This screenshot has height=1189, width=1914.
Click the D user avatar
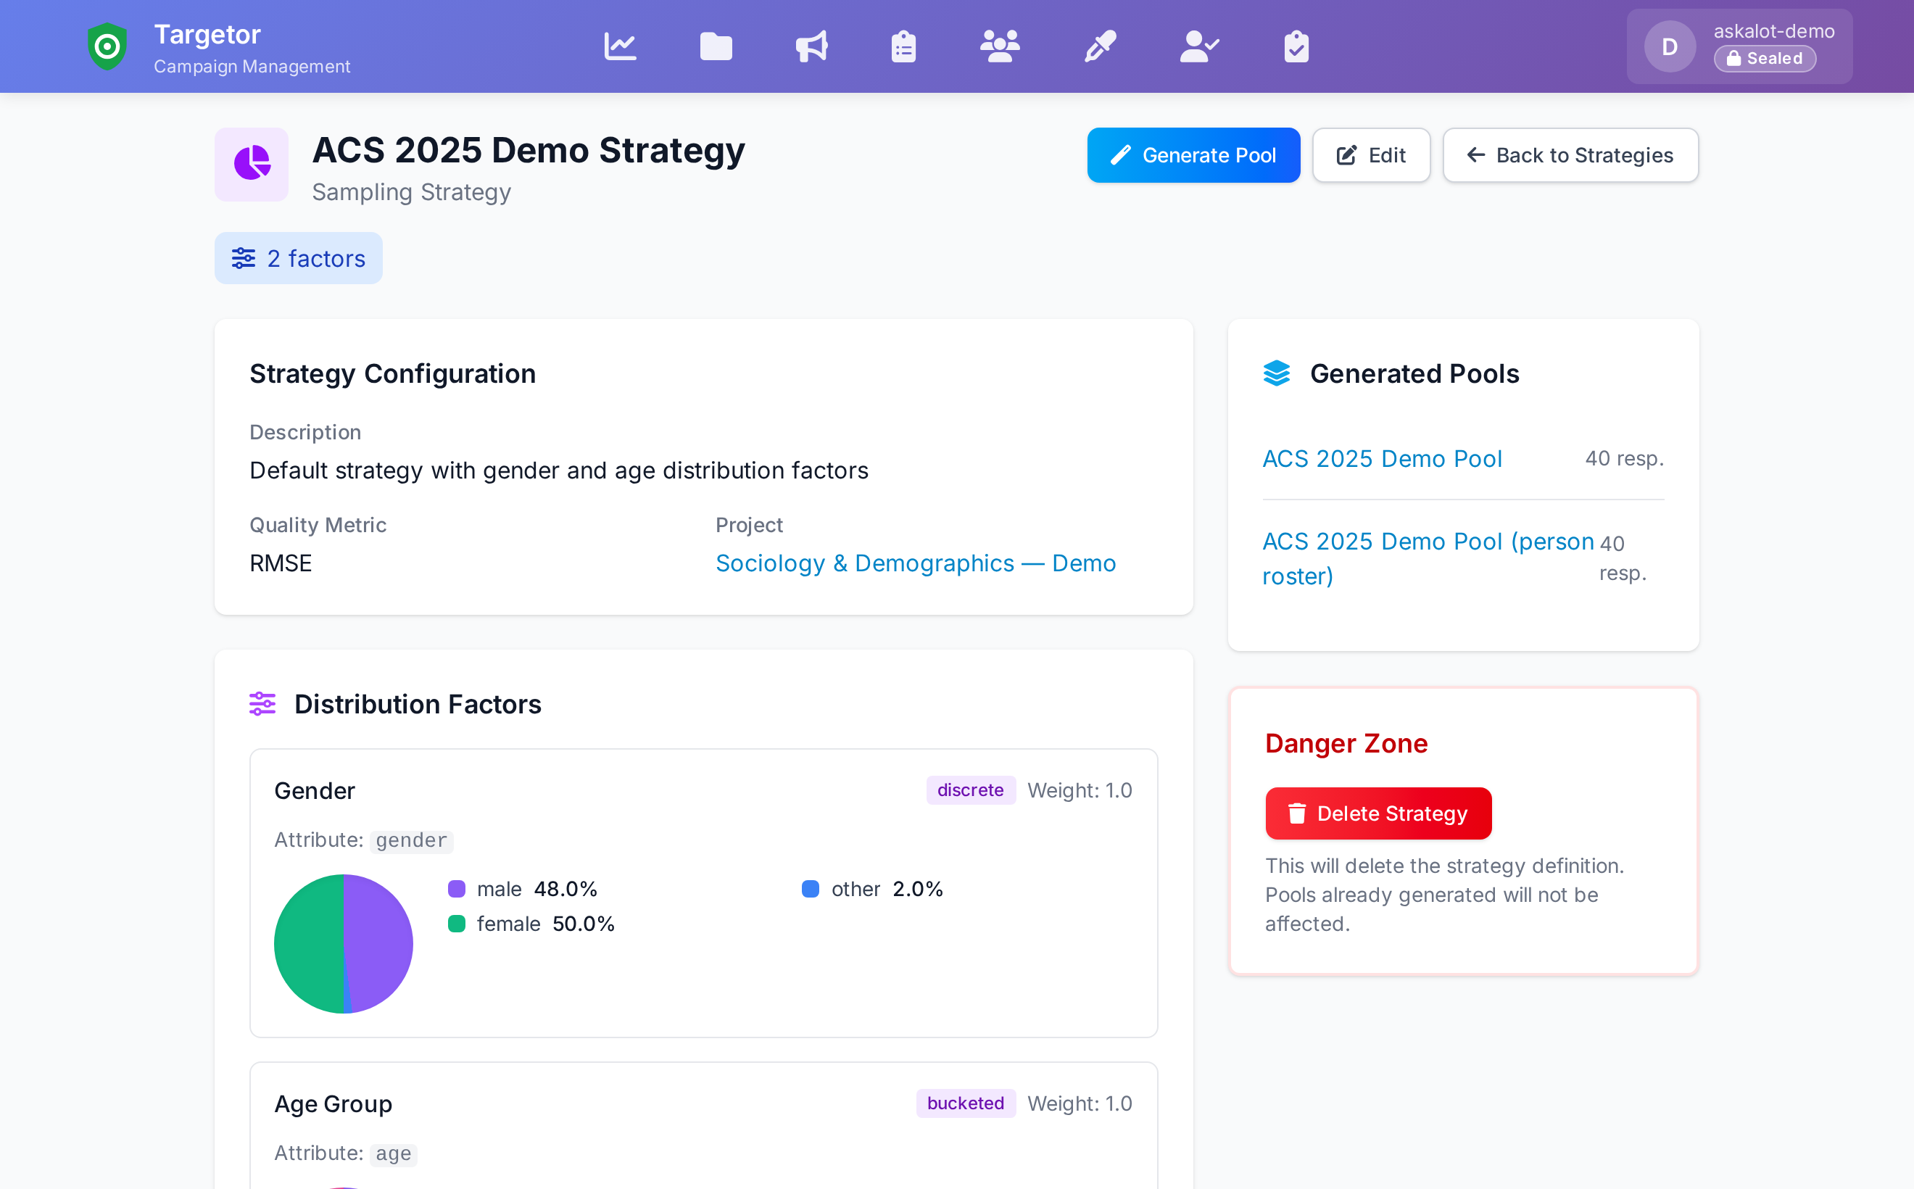click(x=1670, y=46)
